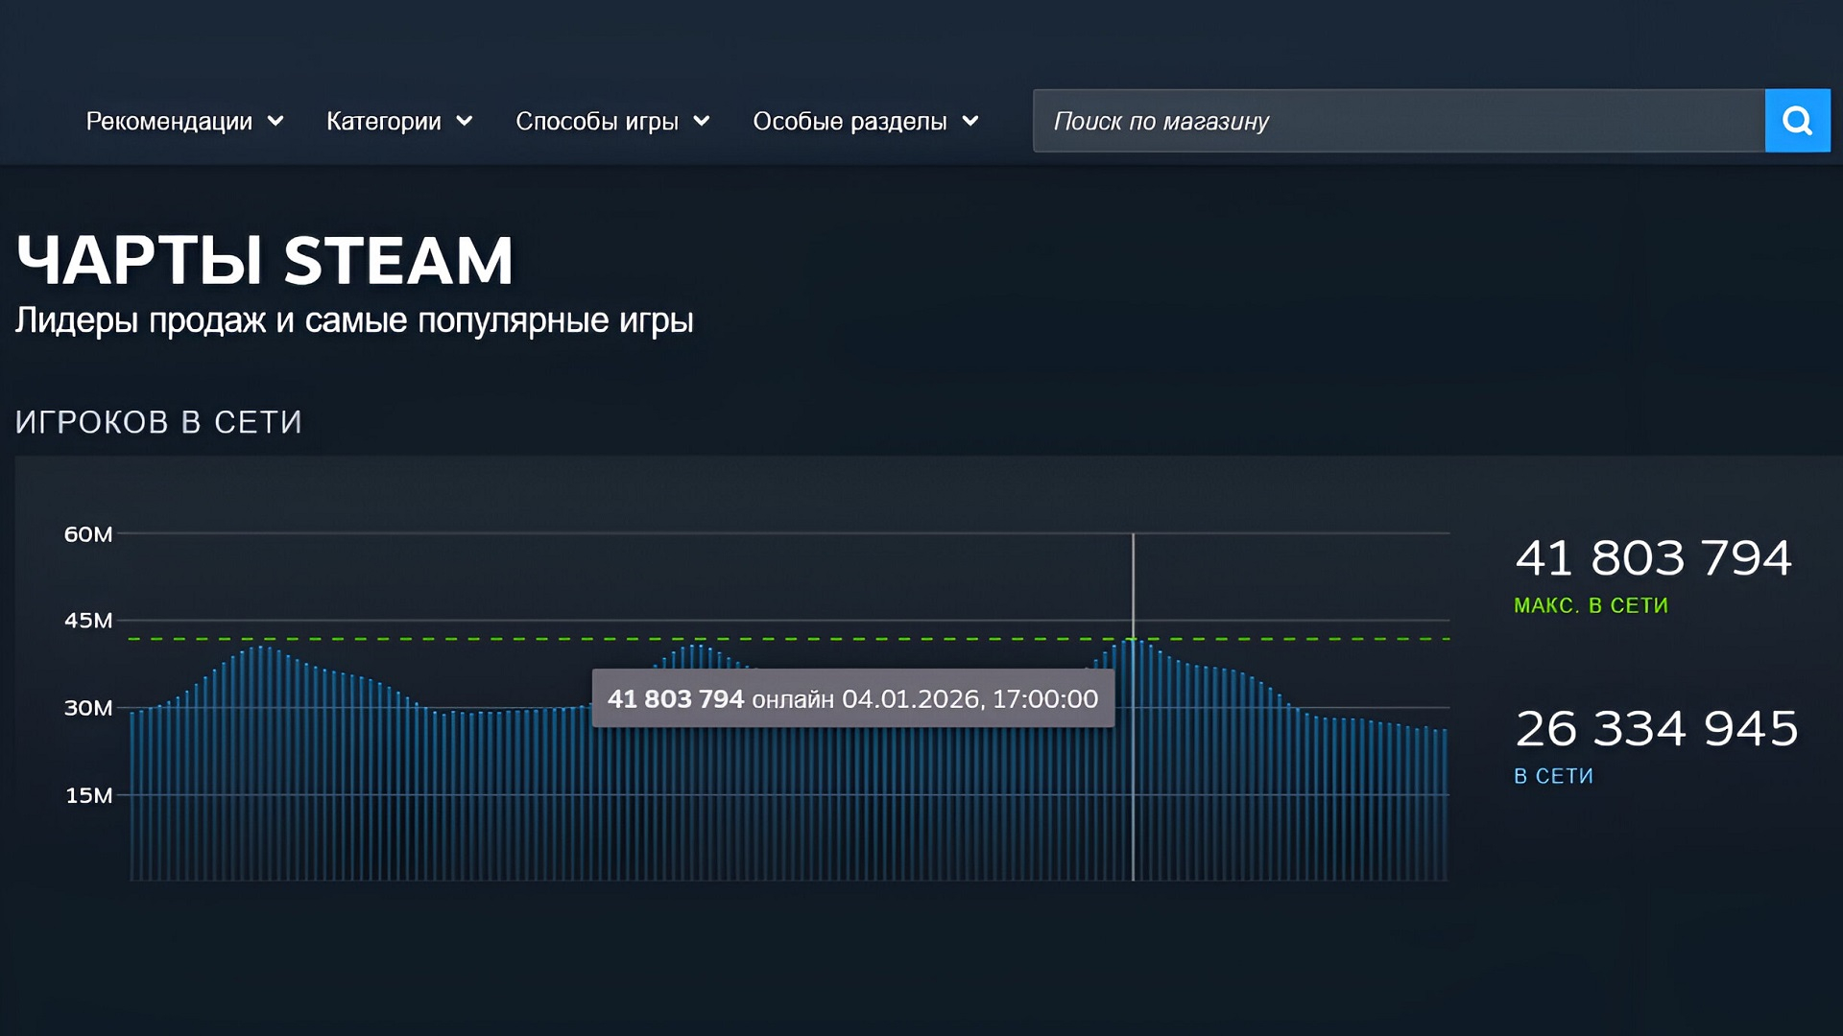1843x1036 pixels.
Task: Click the ЧАРТЫ STEAM heading
Action: (x=265, y=261)
